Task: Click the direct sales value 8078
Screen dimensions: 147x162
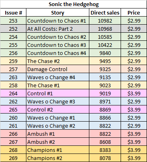Action: click(x=105, y=158)
